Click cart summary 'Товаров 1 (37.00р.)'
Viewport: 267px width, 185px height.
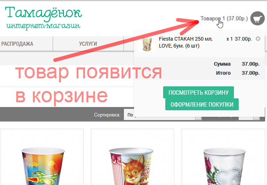click(224, 18)
